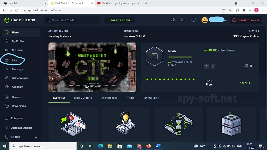Screen dimensions: 267x150
Task: Switch to the To-Do tab
Action: (131, 98)
